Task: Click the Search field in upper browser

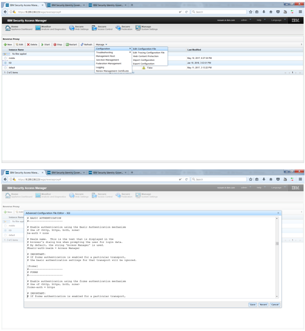Action: (x=219, y=12)
